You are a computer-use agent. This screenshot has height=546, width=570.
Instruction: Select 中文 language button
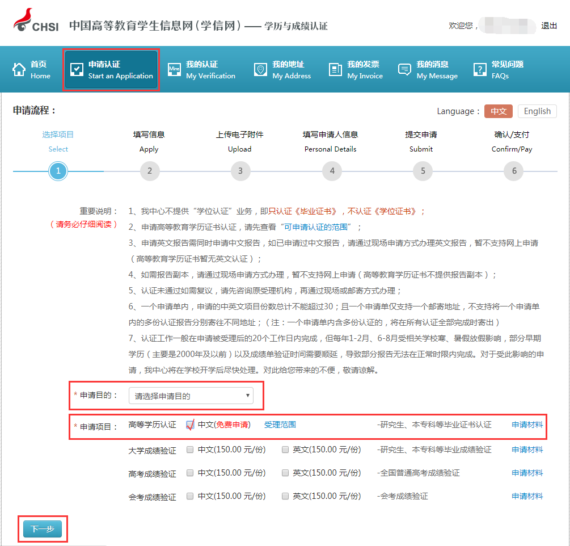pyautogui.click(x=499, y=111)
